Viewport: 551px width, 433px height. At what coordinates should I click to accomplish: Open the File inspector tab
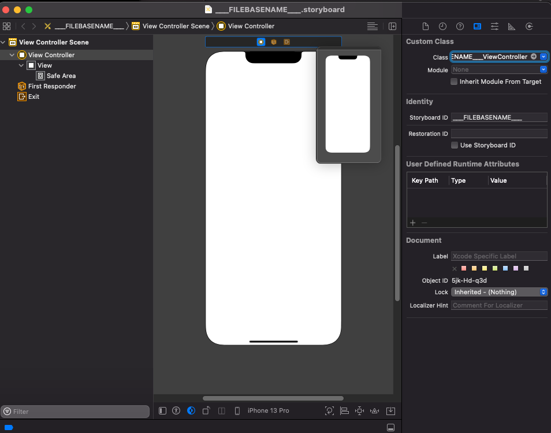426,27
